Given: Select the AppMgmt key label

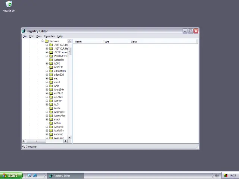Looking at the screenshot, I should tap(59, 112).
